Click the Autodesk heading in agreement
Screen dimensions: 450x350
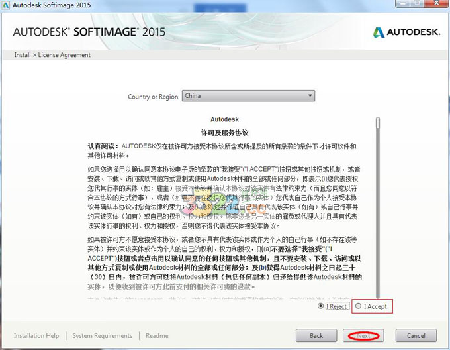[x=225, y=119]
